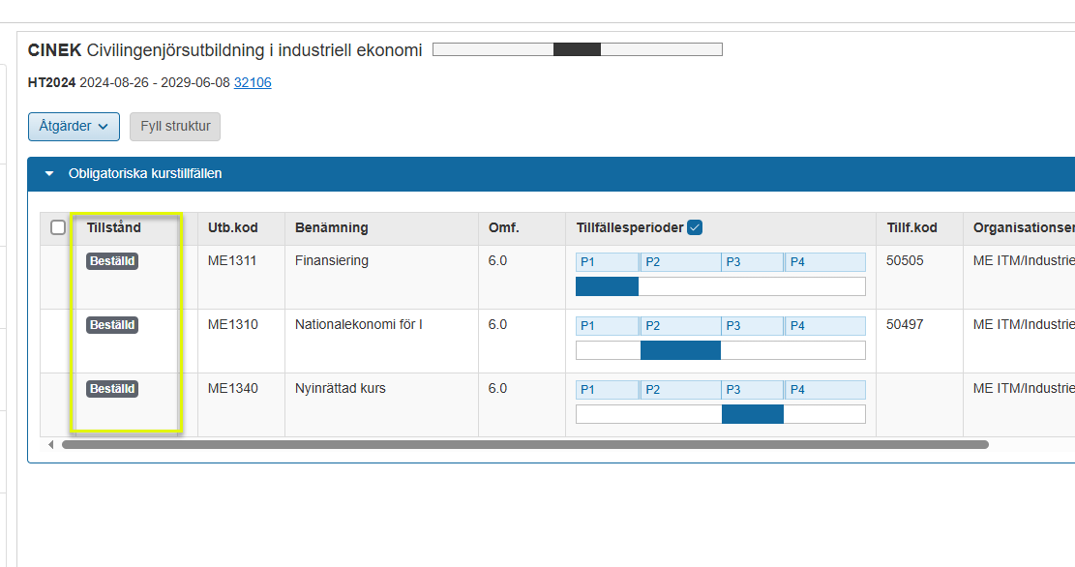Screen dimensions: 1075x567
Task: Select the P2 period label for Nationalekonomi
Action: pos(680,326)
